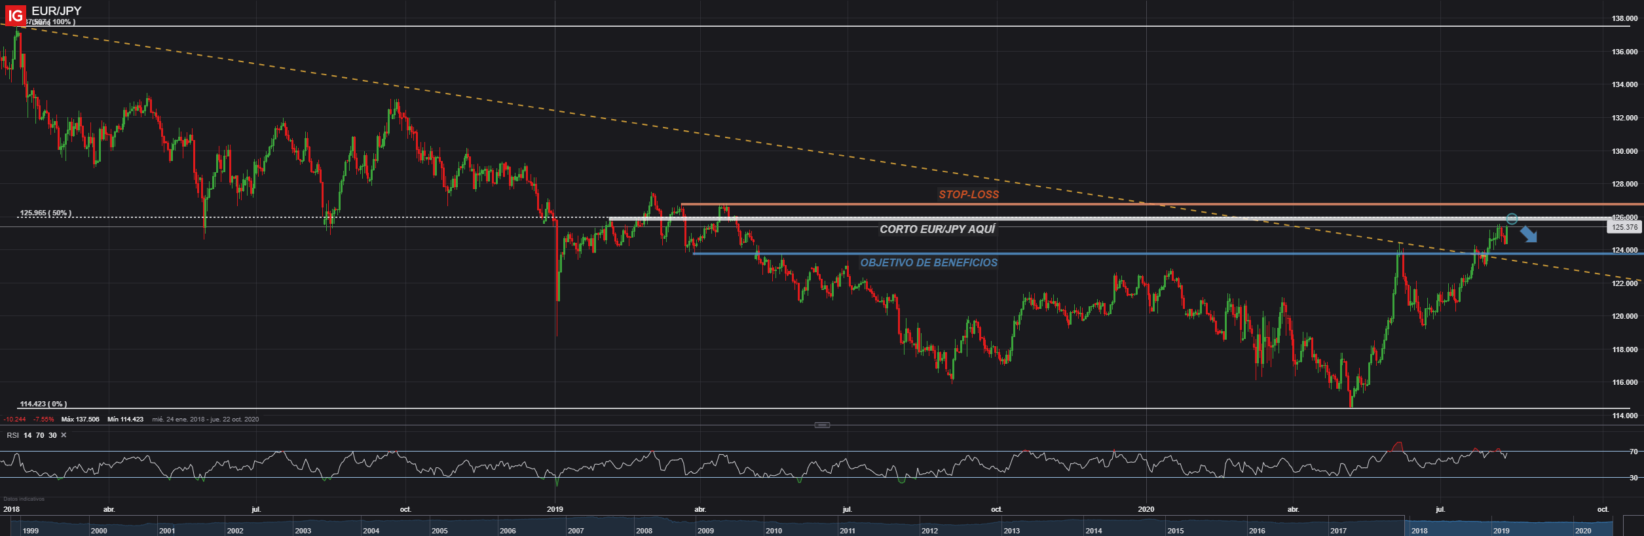Click the -7.55% change value
The image size is (1644, 536).
coord(44,420)
